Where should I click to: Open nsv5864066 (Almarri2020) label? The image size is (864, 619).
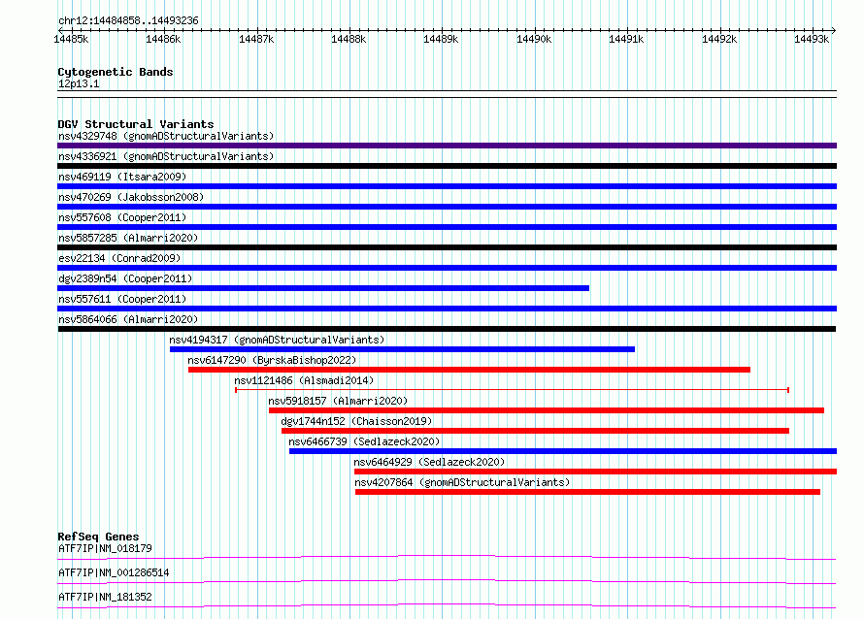tap(128, 319)
